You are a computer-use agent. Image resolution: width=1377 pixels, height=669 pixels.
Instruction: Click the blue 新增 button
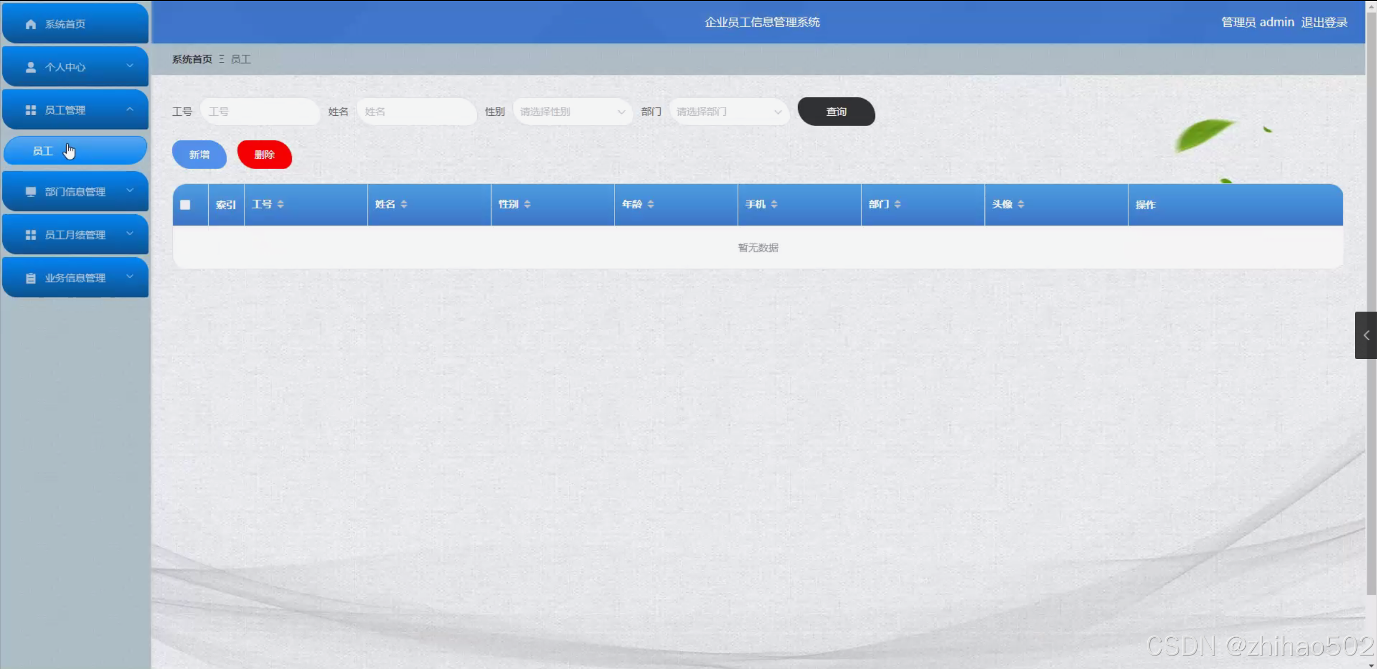(199, 155)
